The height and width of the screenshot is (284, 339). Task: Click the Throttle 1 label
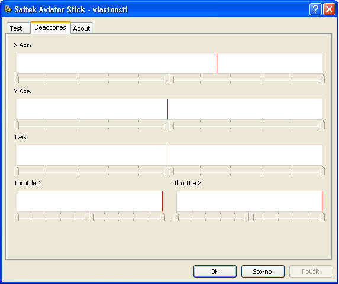click(28, 183)
